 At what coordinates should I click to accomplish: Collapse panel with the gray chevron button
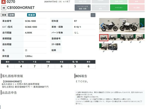pos(93,15)
